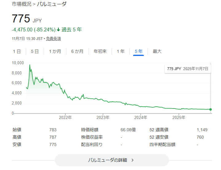
Task: Click the 775 JPY price tooltip
Action: pyautogui.click(x=188, y=69)
